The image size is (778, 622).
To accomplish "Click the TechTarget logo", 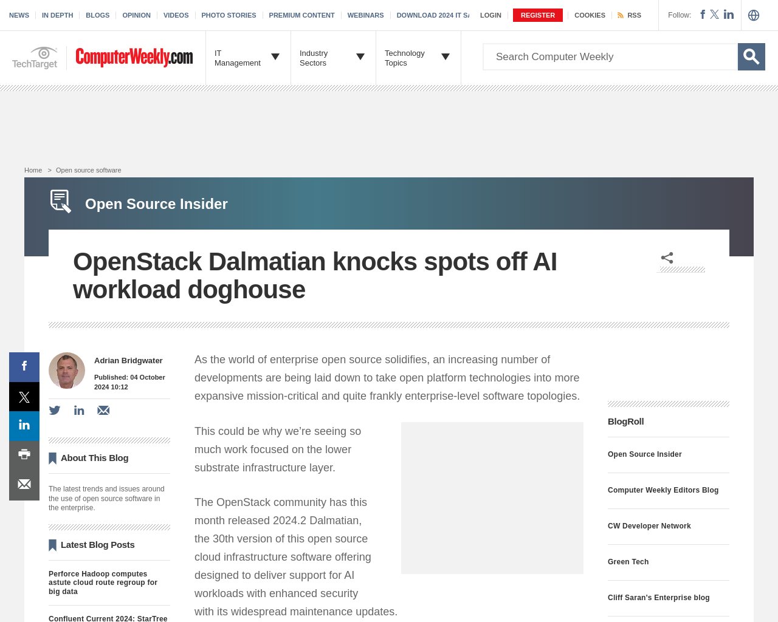I will click(x=35, y=58).
